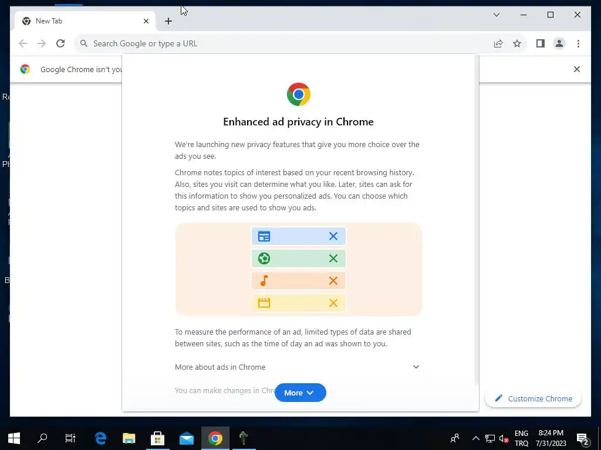This screenshot has height=450, width=601.
Task: Launch Edge from the taskbar
Action: 100,438
